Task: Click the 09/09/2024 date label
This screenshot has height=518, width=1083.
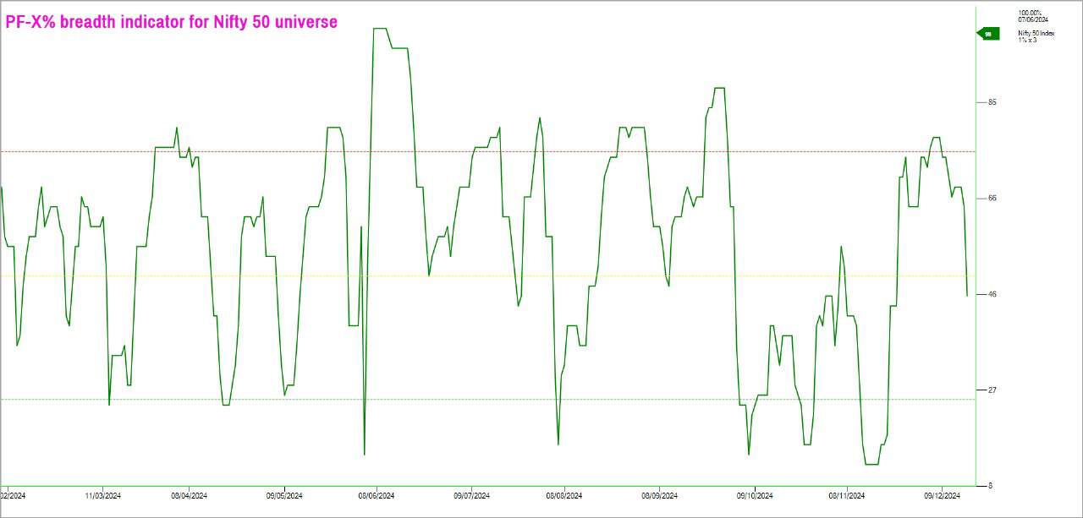Action: click(658, 496)
